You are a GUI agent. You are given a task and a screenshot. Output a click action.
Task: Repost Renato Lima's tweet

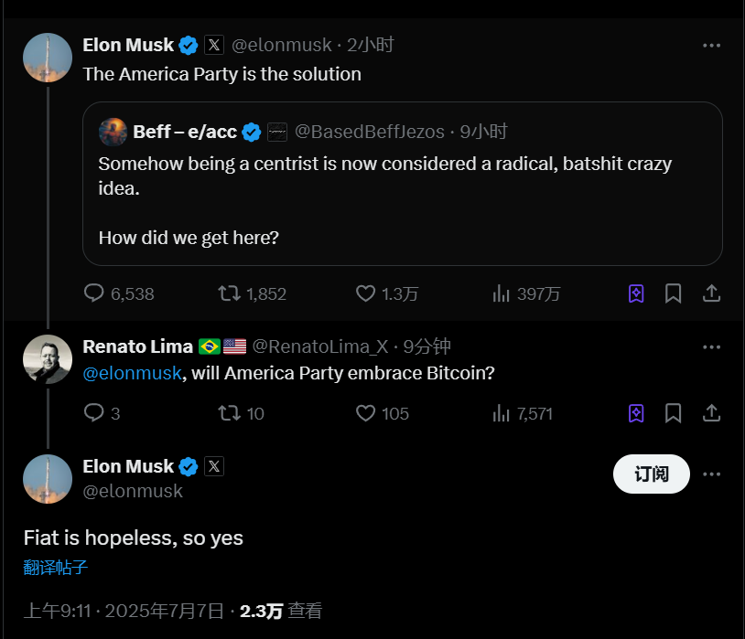point(230,413)
